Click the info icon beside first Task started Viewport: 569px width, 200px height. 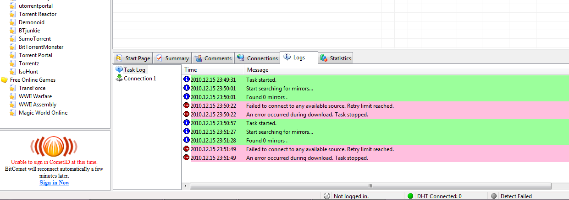pyautogui.click(x=187, y=79)
